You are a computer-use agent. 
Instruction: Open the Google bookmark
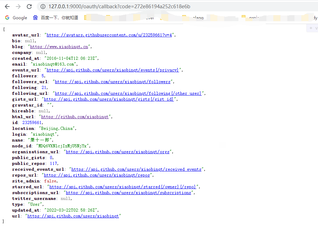16,18
